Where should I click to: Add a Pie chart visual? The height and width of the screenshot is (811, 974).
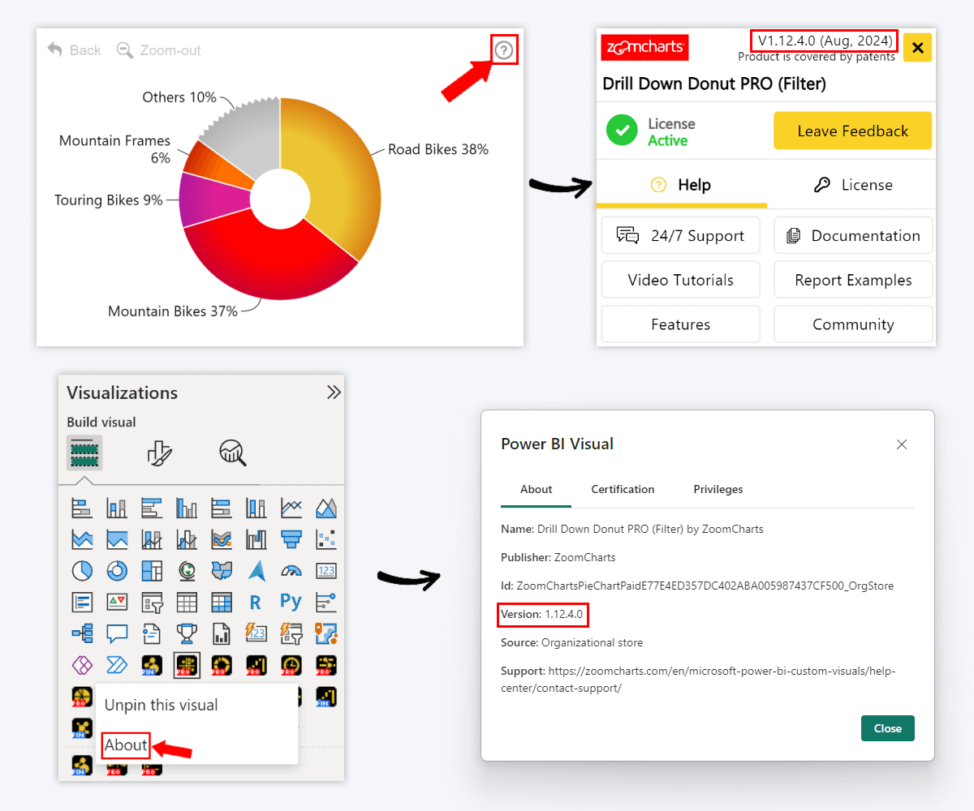[82, 571]
